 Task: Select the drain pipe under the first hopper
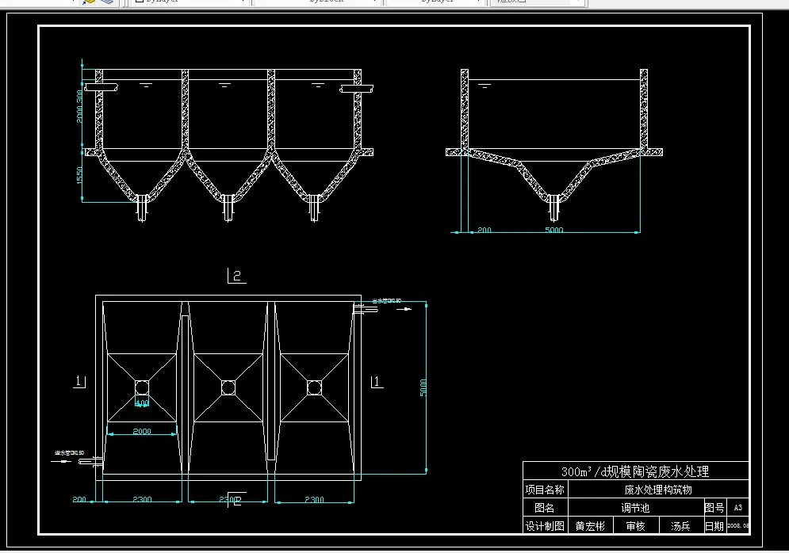(142, 208)
